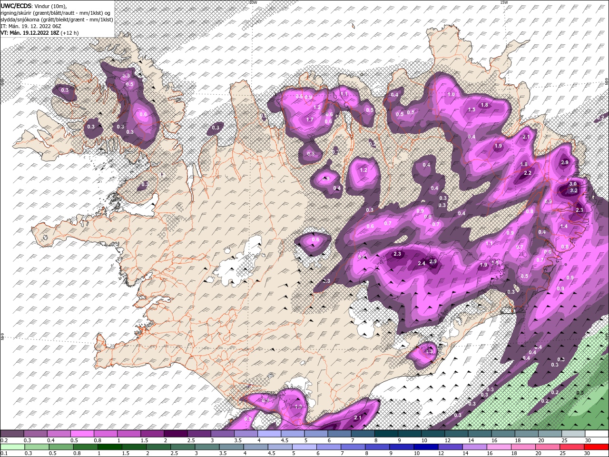Click the 'slydda/snjókoma' description line
The image size is (609, 457).
[x=57, y=20]
